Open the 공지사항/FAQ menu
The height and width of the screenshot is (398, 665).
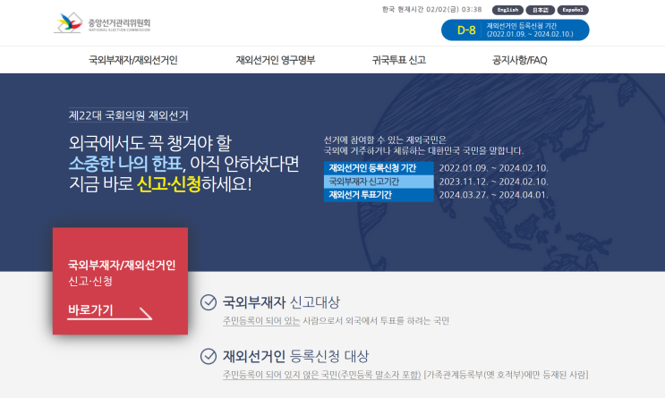(x=519, y=60)
